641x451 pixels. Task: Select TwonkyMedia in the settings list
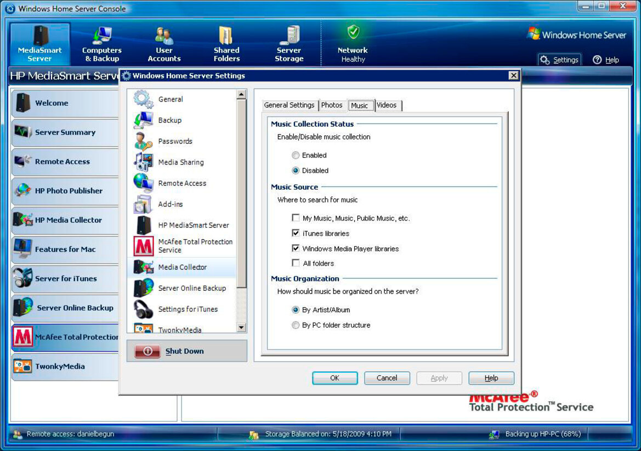click(x=182, y=328)
